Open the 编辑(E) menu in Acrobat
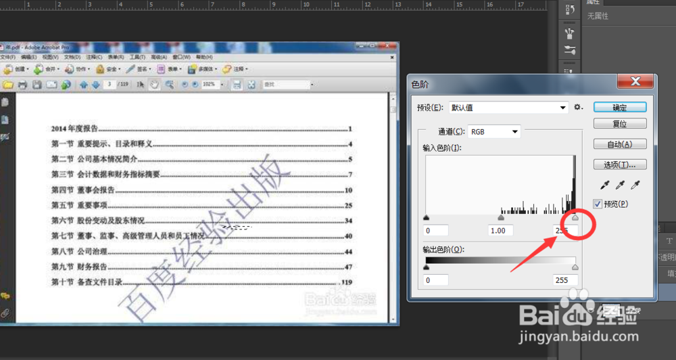Image resolution: width=676 pixels, height=360 pixels. (x=28, y=57)
